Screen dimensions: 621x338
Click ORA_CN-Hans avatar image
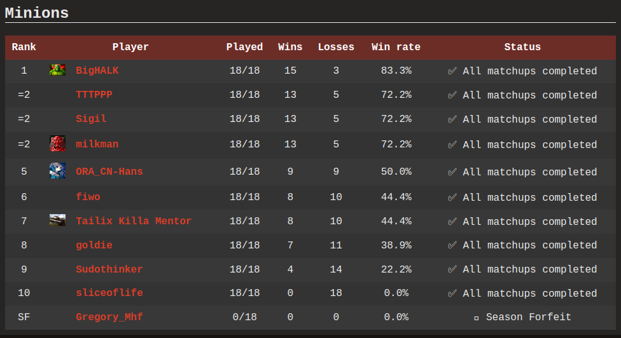(57, 171)
